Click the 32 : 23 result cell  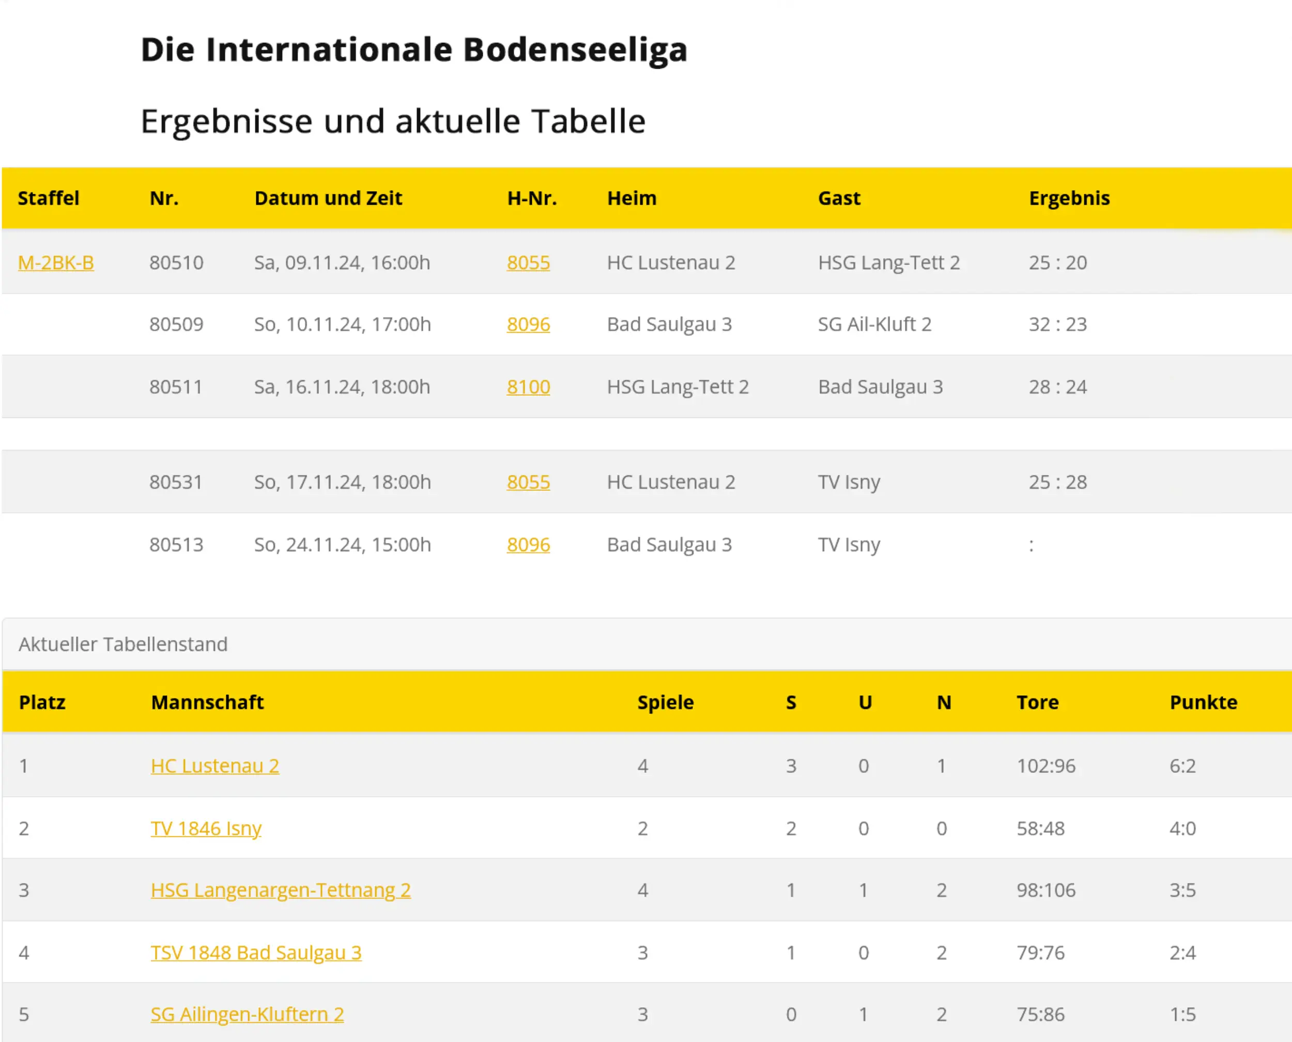click(x=1057, y=324)
